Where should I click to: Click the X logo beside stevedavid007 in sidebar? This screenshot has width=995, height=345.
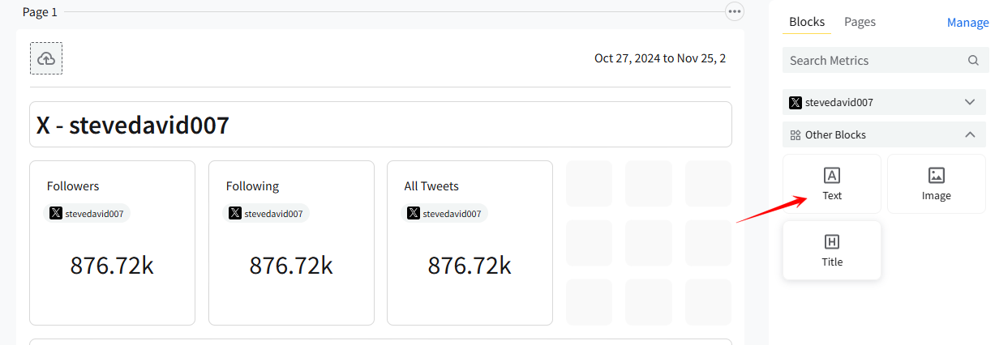point(796,103)
